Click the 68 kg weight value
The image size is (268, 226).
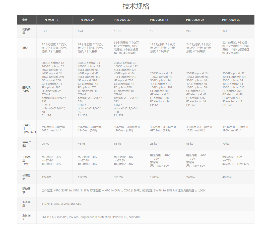click(117, 144)
